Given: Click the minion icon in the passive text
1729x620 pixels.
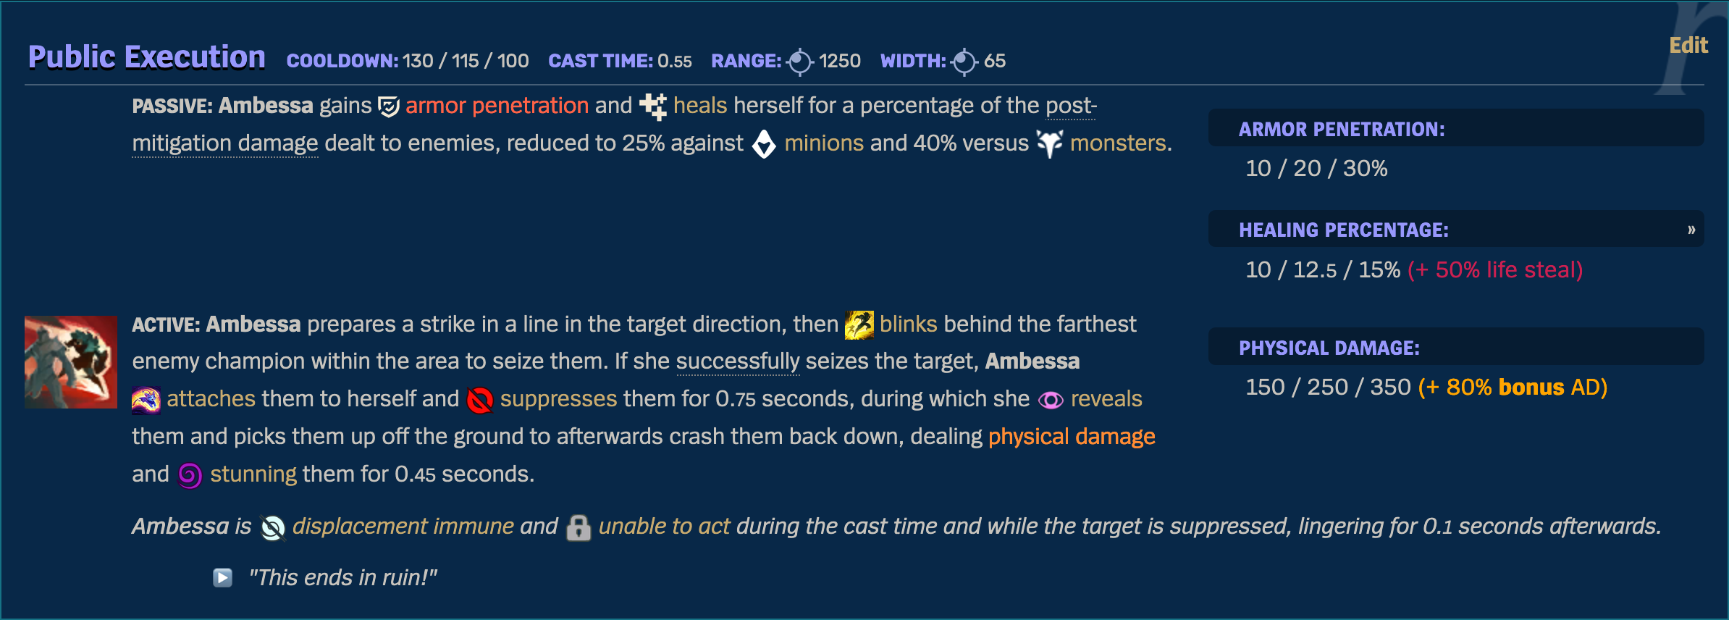Looking at the screenshot, I should coord(763,143).
